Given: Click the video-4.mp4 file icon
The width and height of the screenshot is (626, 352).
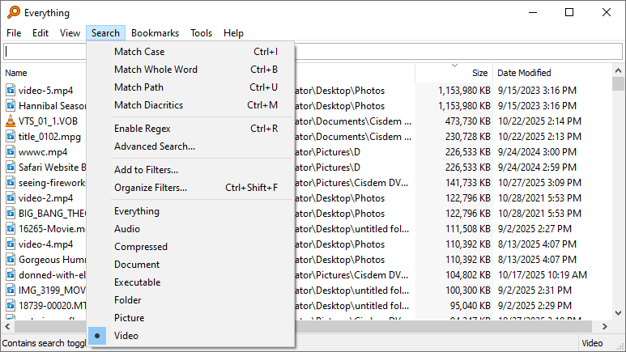Looking at the screenshot, I should pyautogui.click(x=11, y=244).
